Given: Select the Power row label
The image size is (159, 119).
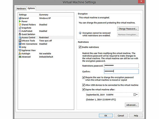Looking at the screenshot, I should (x=25, y=21).
